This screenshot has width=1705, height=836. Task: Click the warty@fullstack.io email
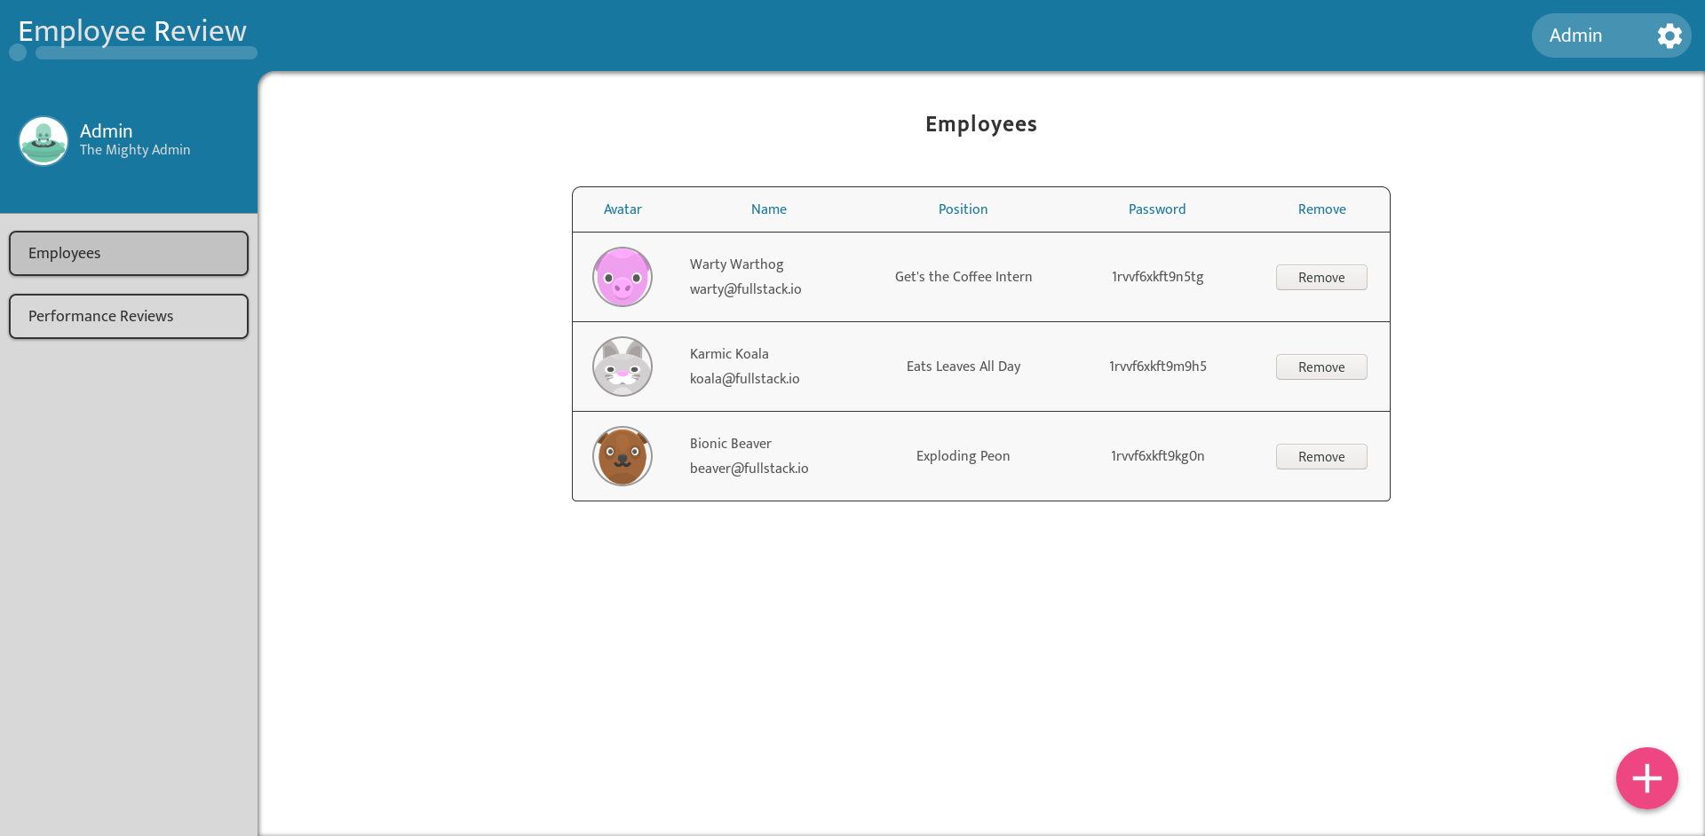(746, 289)
